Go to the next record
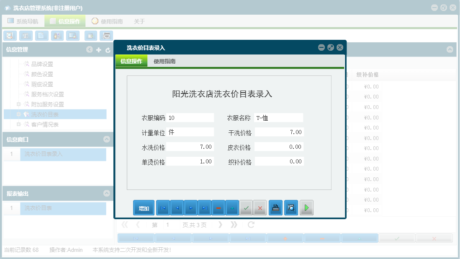 (190, 207)
